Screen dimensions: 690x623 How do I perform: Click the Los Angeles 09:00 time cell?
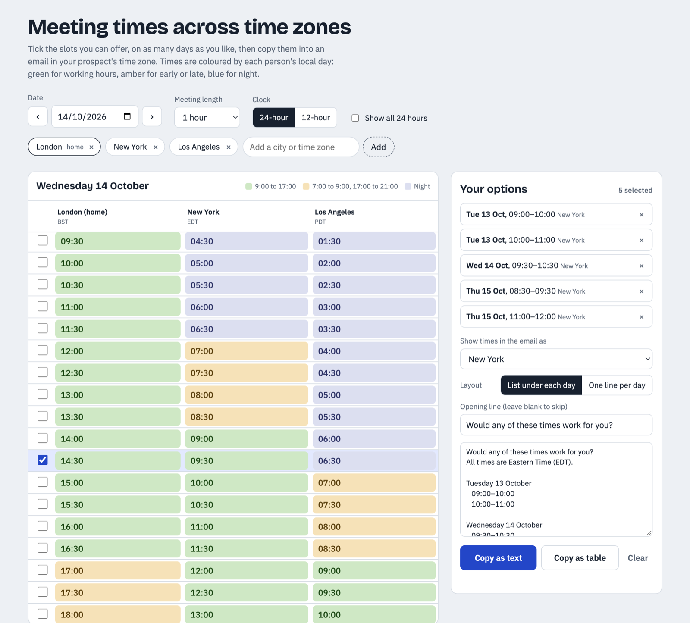click(374, 570)
